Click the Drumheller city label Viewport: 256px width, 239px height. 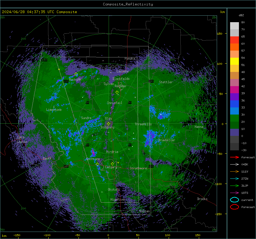[167, 140]
